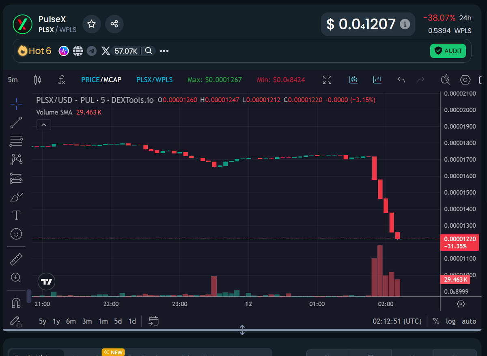This screenshot has width=487, height=356.
Task: Open price info tooltip icon
Action: click(405, 24)
